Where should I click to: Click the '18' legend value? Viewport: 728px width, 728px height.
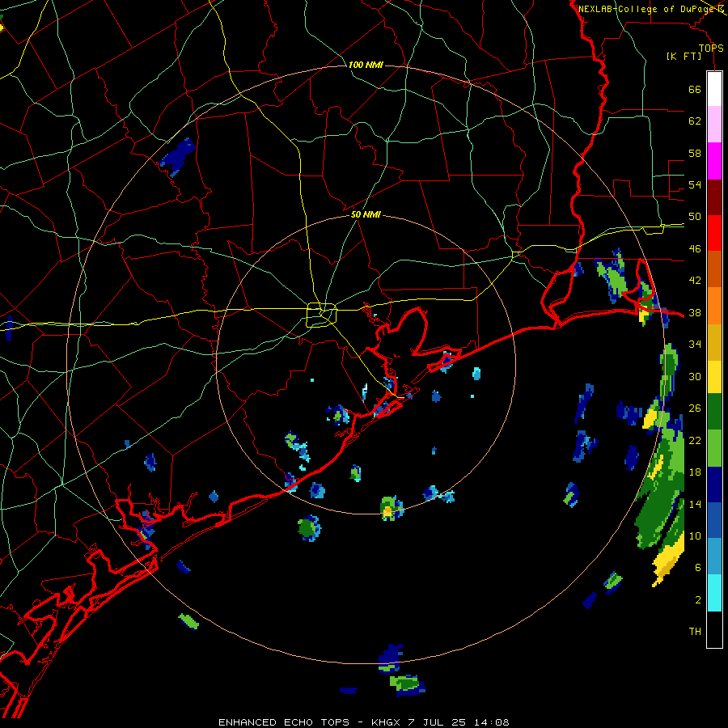695,472
